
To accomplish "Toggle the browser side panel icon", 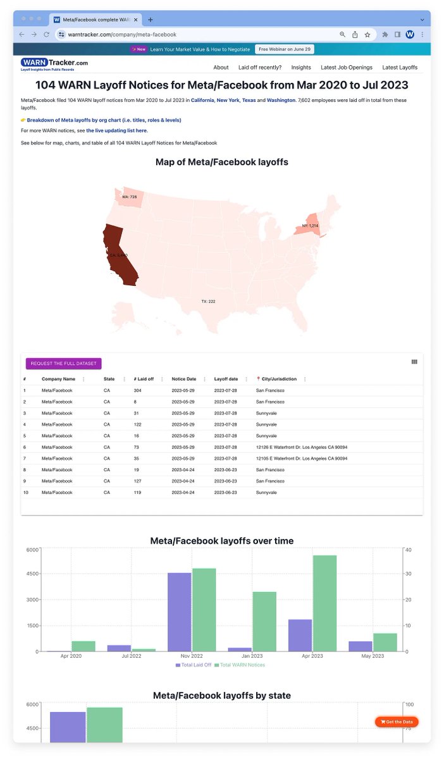I will coord(397,34).
